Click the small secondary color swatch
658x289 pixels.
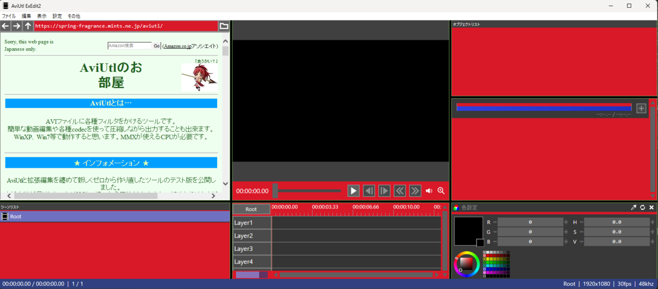pos(480,242)
